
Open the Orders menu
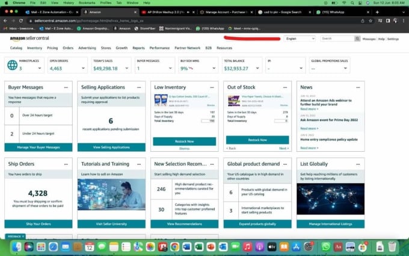pyautogui.click(x=68, y=48)
